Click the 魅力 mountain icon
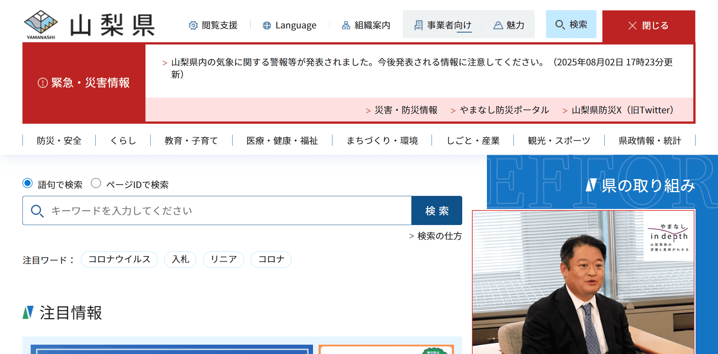Screen dimensions: 718x354 click(498, 25)
